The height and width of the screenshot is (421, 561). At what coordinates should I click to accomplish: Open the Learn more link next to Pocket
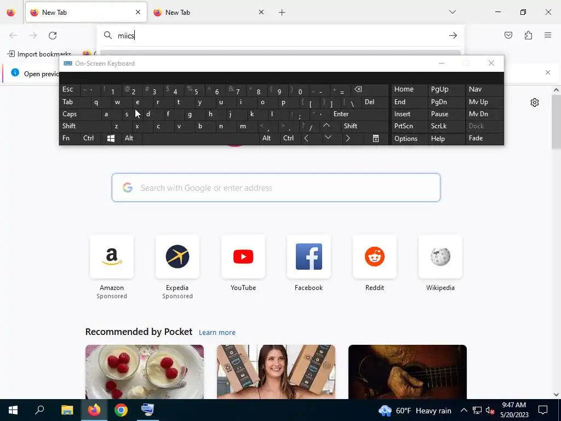point(217,333)
